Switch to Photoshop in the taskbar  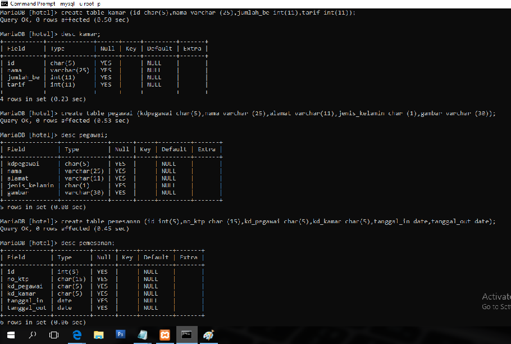[x=121, y=334]
